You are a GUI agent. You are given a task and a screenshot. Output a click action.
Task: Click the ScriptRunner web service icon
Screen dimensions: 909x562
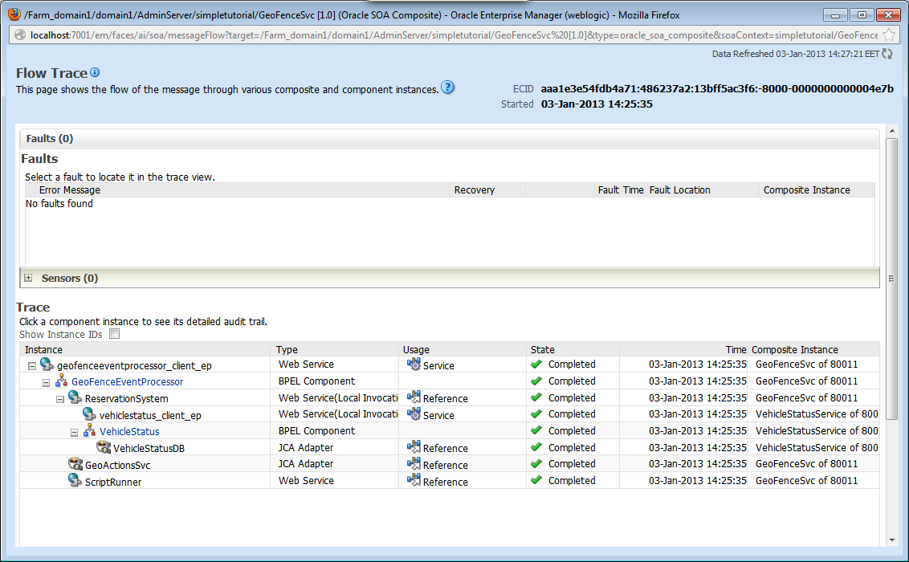tap(75, 480)
